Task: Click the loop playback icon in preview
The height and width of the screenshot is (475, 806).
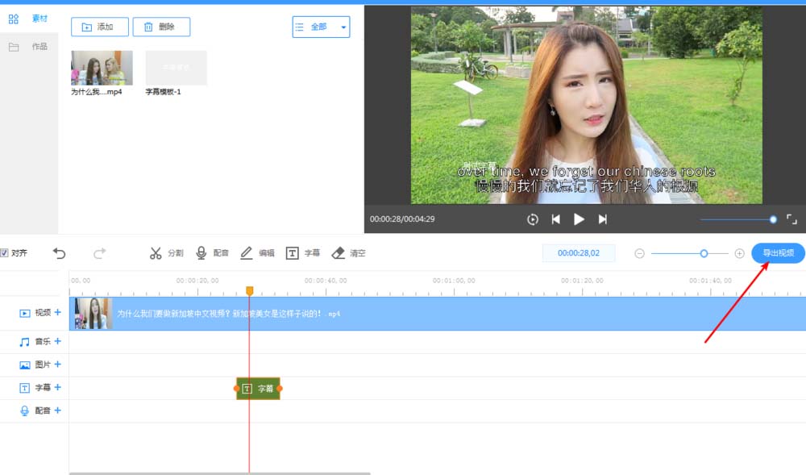Action: [533, 219]
